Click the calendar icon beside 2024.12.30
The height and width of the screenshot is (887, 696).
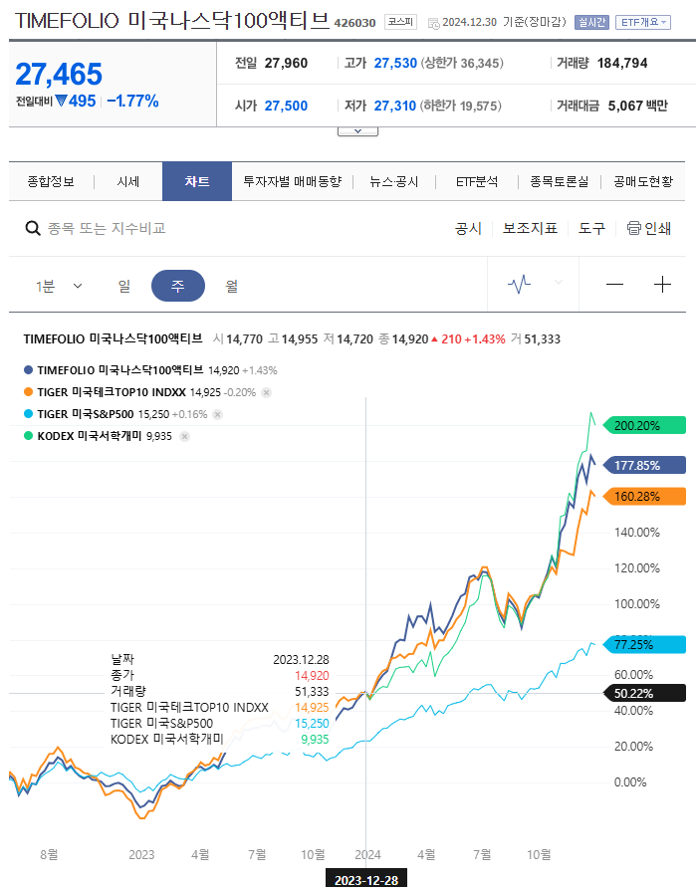(433, 23)
